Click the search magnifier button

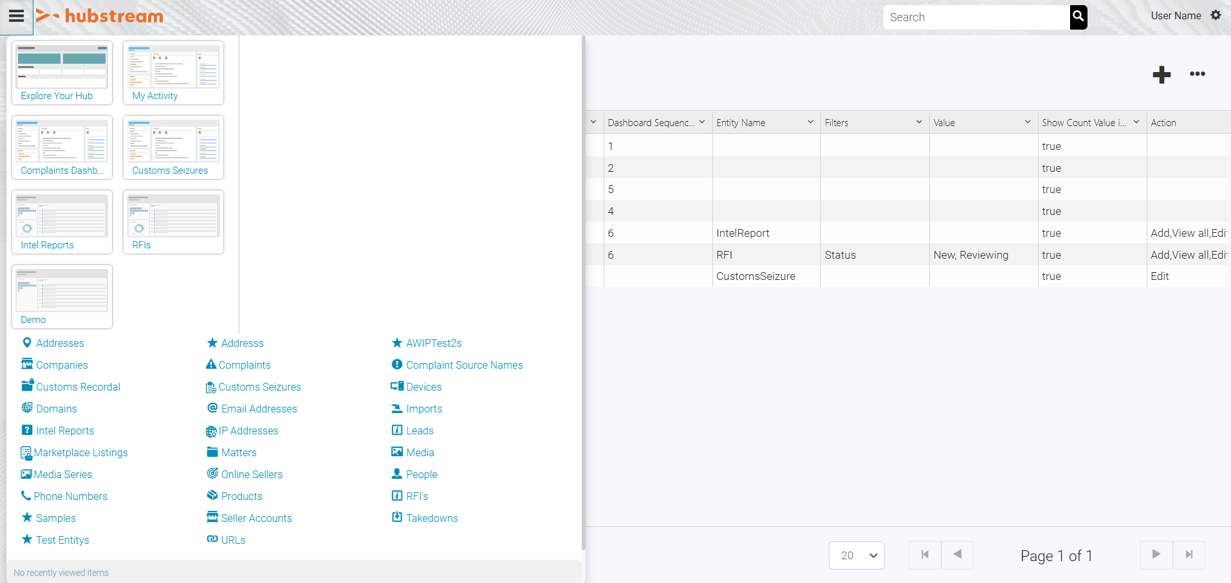click(x=1078, y=17)
